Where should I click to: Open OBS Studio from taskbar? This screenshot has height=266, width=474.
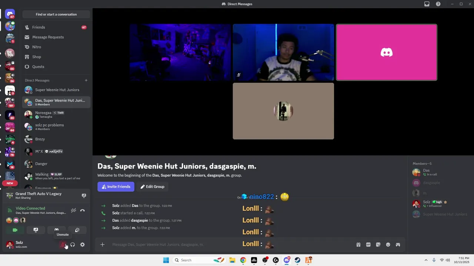(265, 260)
